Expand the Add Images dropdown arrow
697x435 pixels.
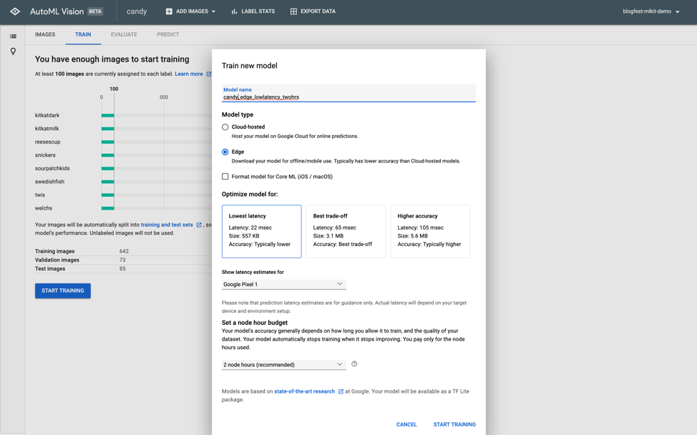click(213, 11)
